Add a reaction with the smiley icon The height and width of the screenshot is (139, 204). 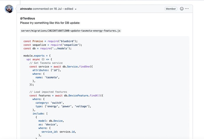pyautogui.click(x=182, y=9)
